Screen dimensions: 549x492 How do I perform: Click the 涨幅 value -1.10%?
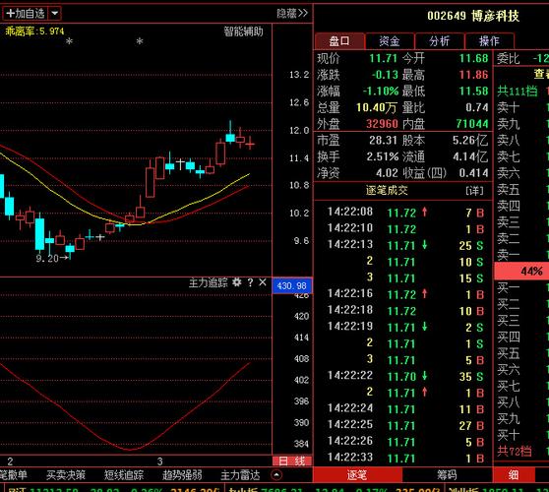point(381,92)
